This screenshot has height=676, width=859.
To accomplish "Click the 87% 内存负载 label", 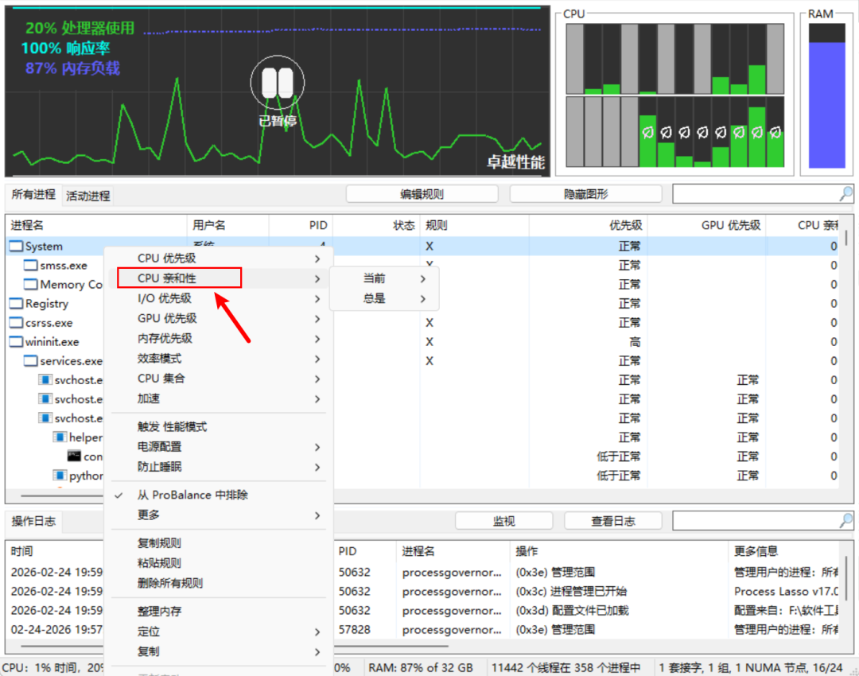I will click(72, 68).
